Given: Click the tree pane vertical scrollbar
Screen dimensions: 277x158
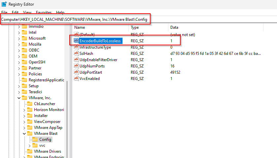Looking at the screenshot, I should 67,99.
